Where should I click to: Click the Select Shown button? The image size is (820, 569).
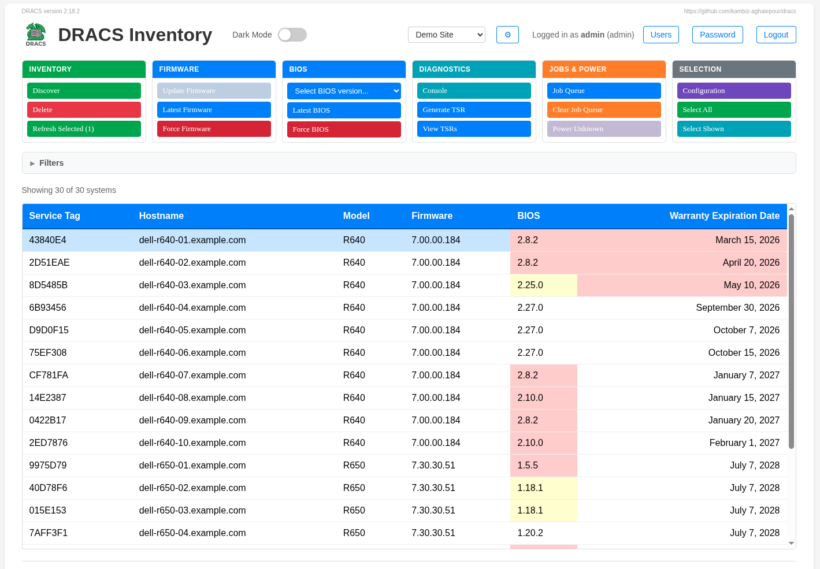[734, 129]
